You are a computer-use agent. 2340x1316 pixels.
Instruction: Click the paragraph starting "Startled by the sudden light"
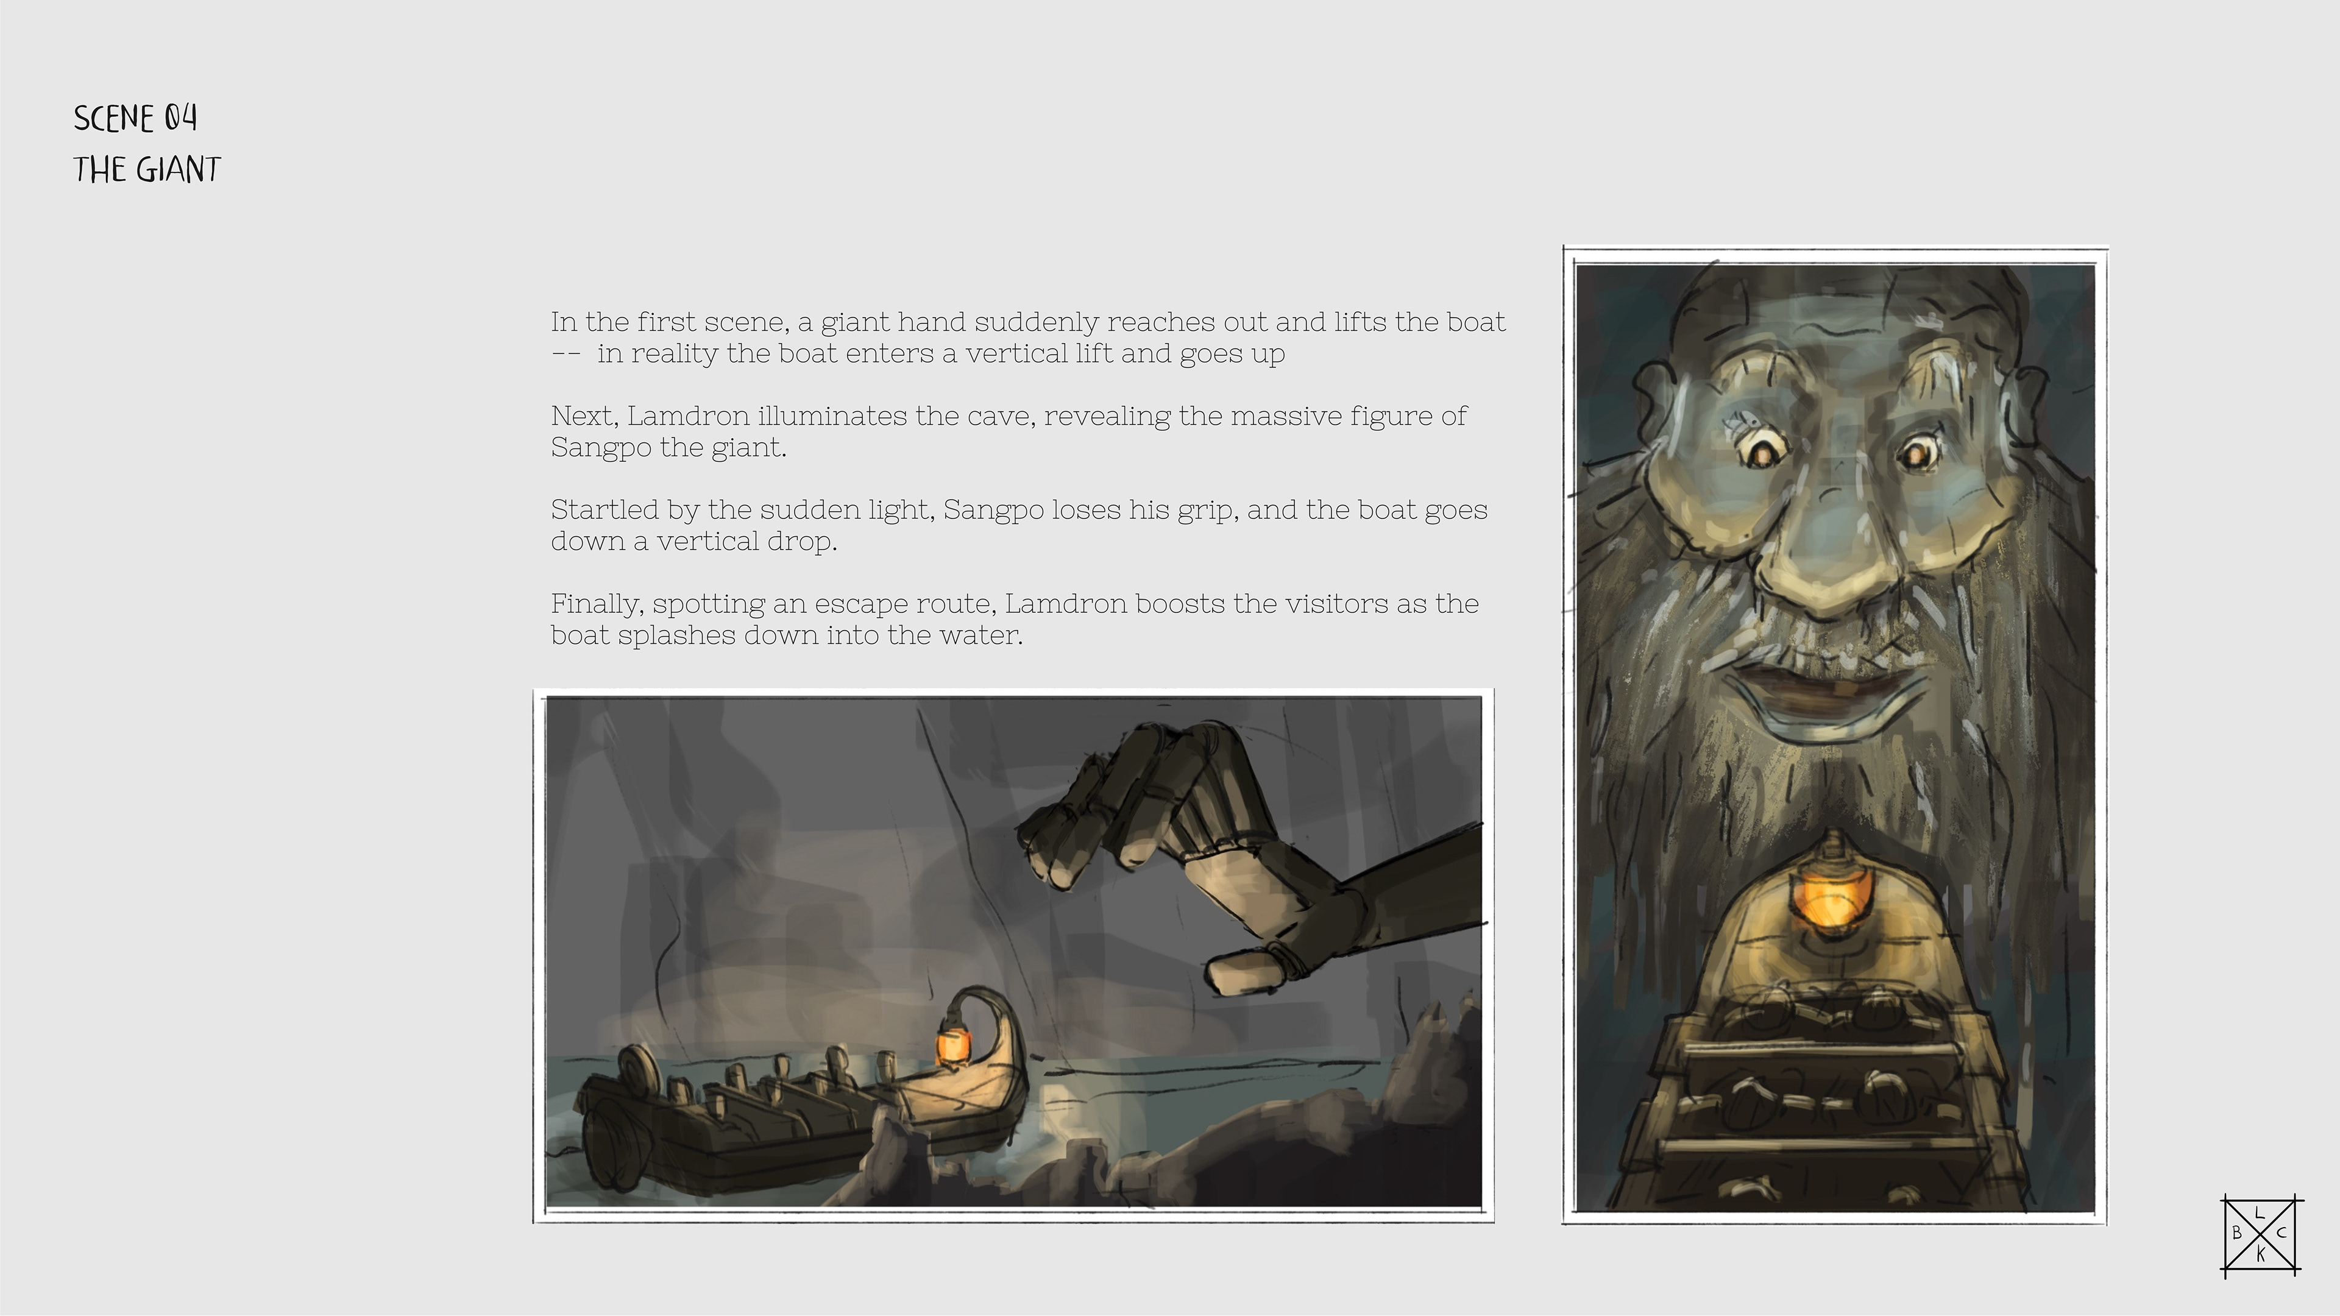tap(1019, 525)
